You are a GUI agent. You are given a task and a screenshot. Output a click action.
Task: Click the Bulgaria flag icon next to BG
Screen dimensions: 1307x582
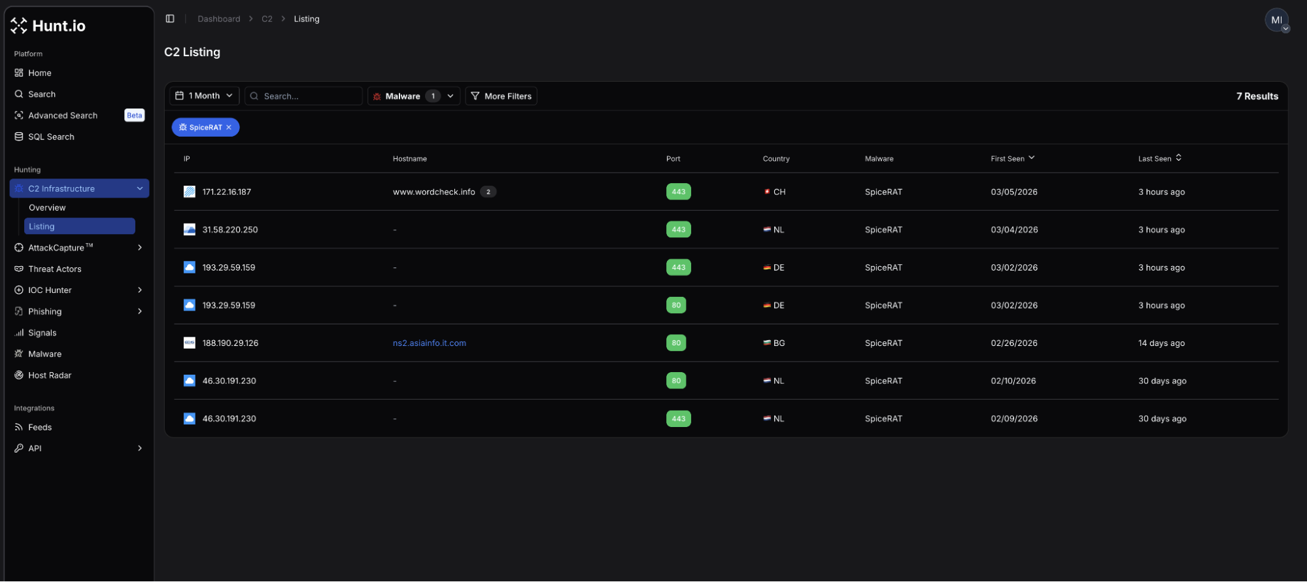767,343
